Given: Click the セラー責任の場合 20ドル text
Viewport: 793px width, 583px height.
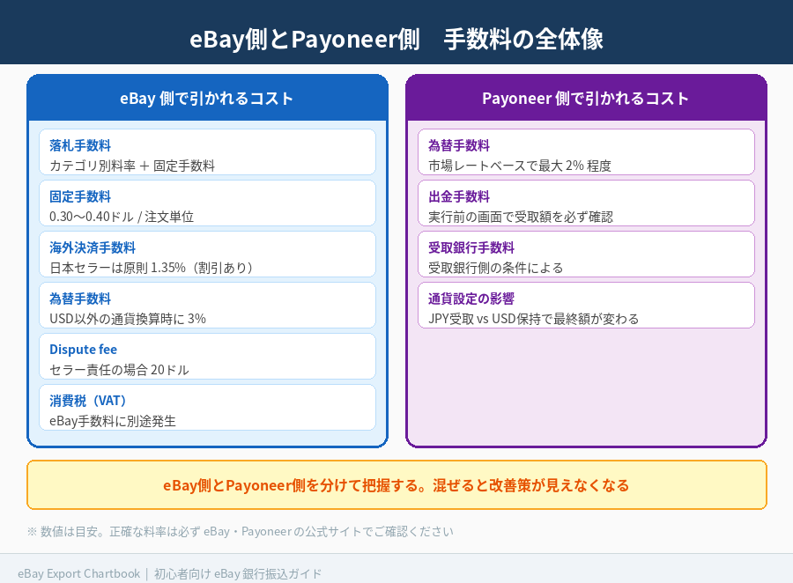Looking at the screenshot, I should (119, 369).
